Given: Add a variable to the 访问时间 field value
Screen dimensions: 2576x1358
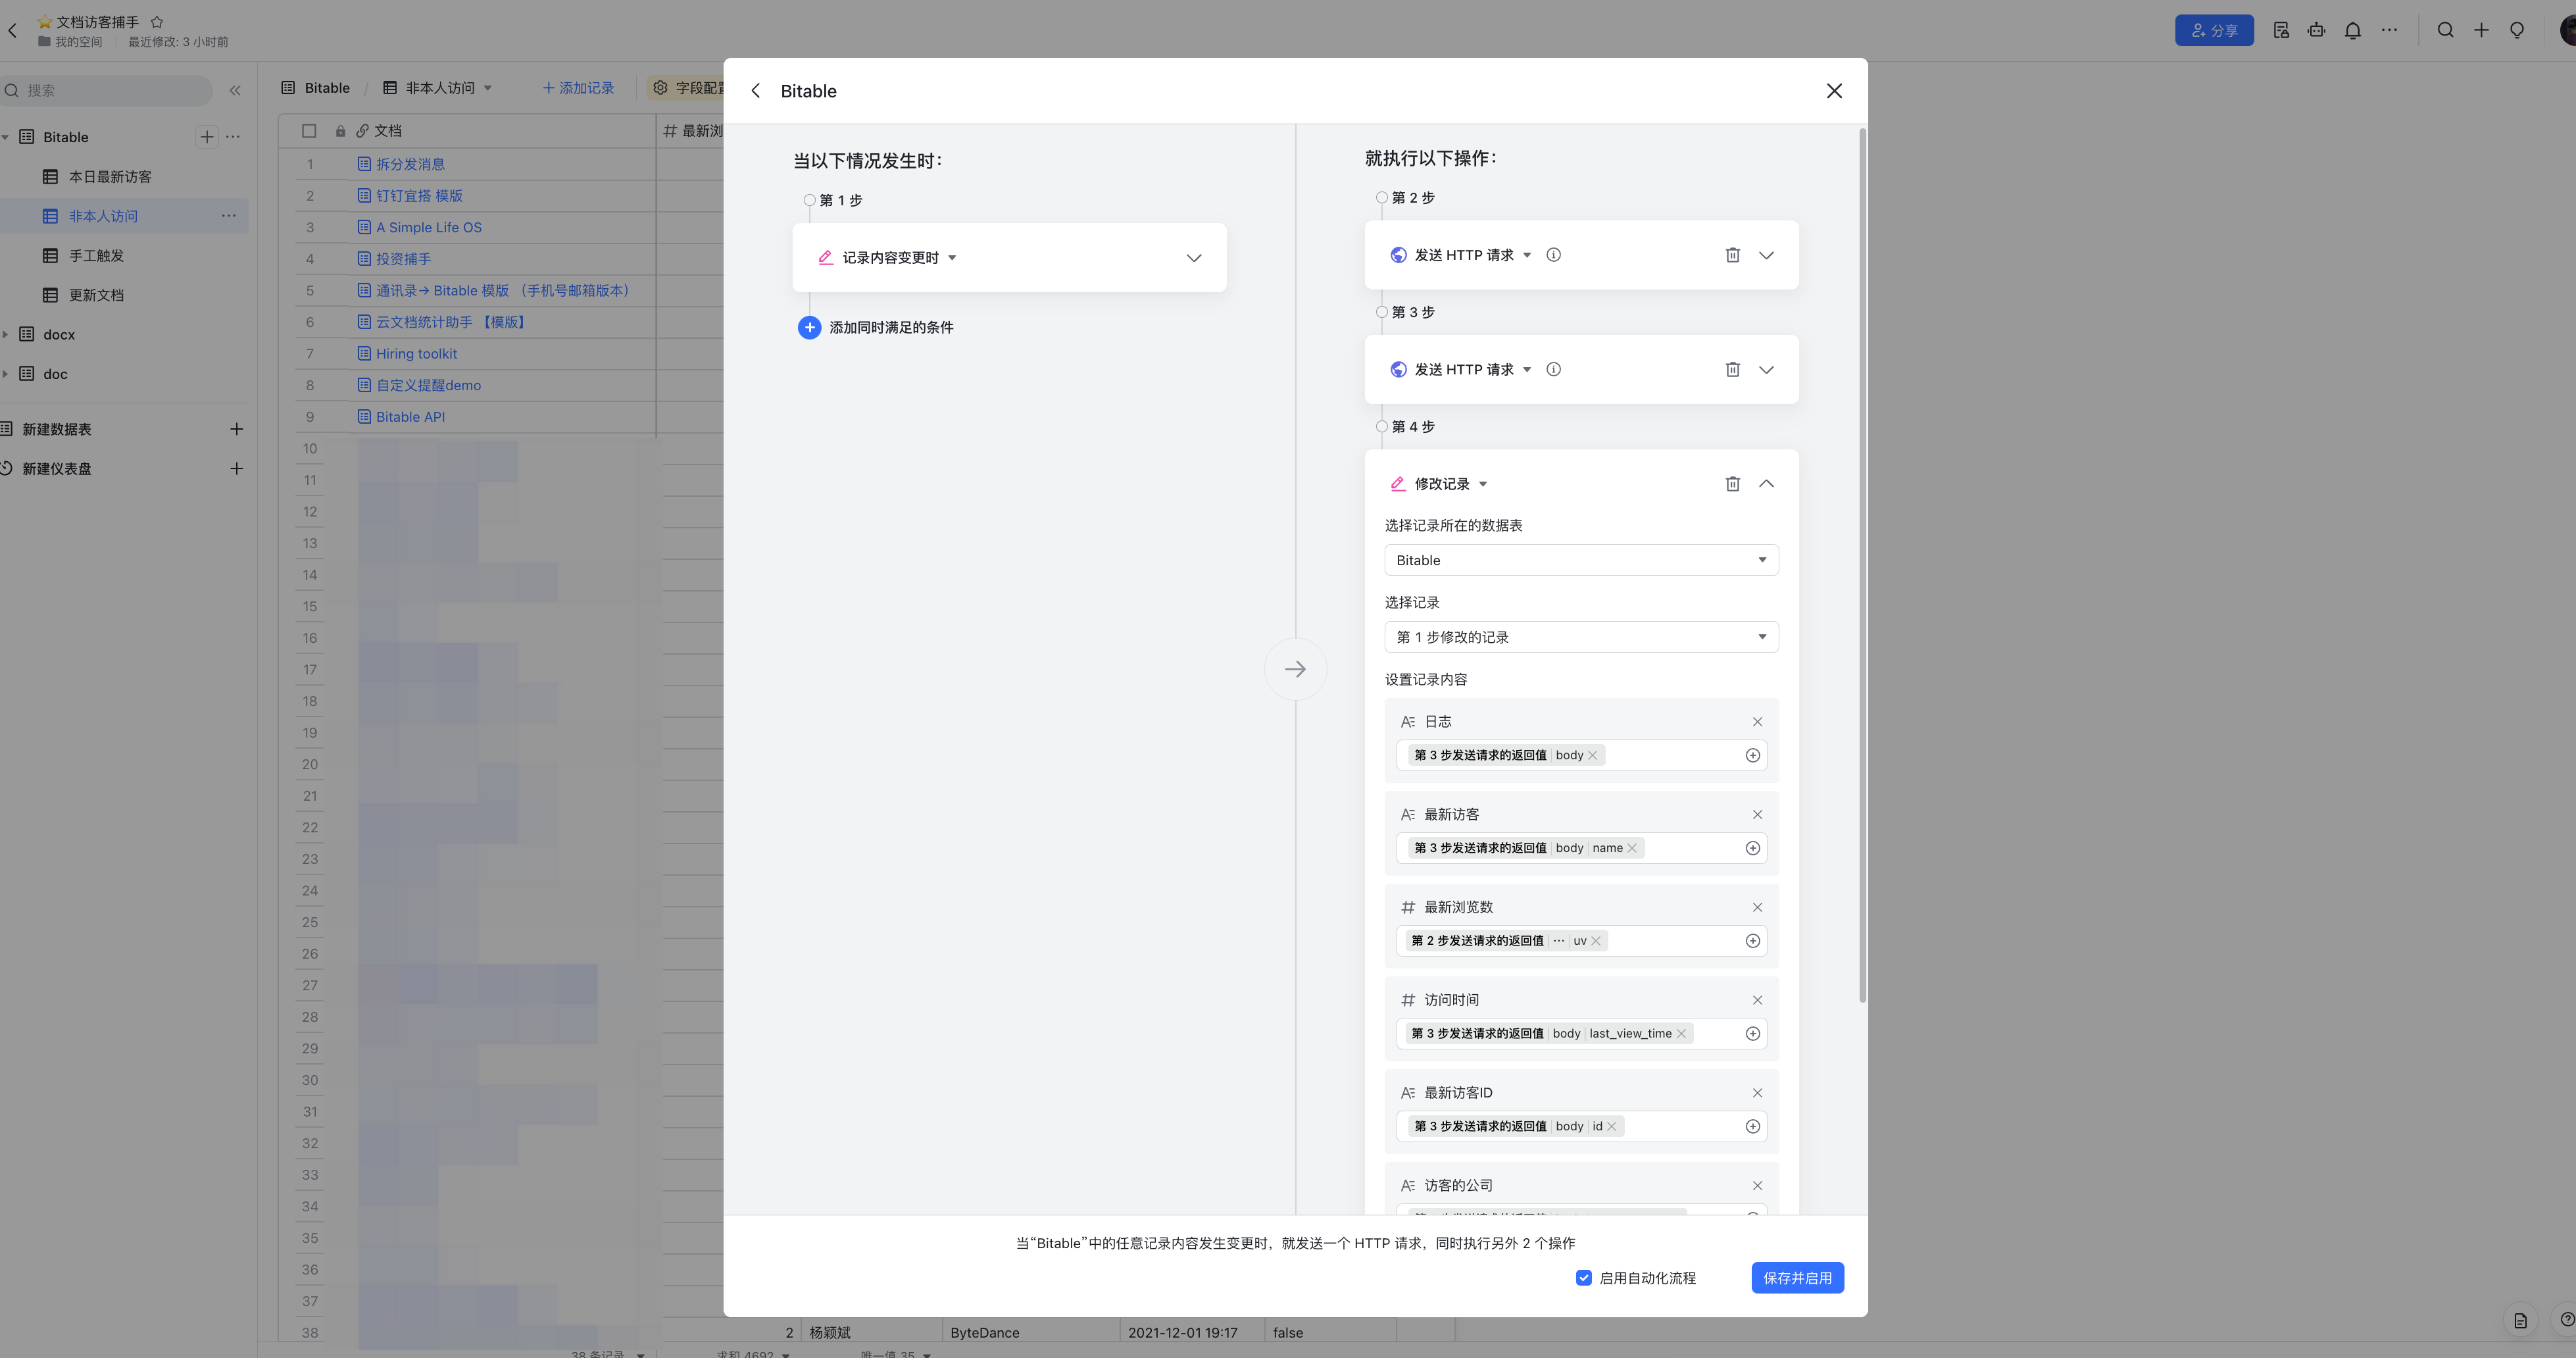Looking at the screenshot, I should click(1752, 1034).
